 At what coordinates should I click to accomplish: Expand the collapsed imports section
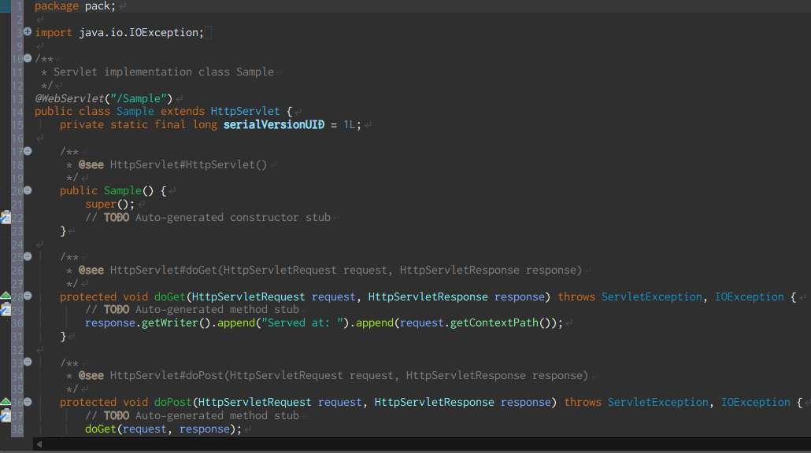tap(27, 32)
